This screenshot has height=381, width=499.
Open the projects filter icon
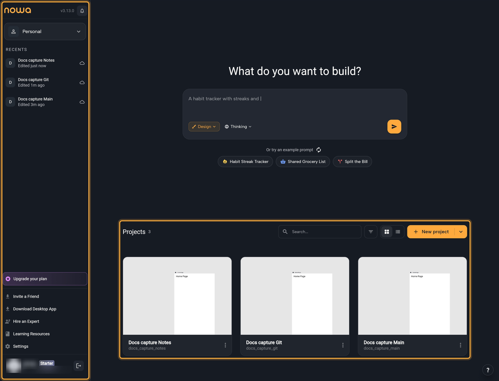tap(371, 232)
